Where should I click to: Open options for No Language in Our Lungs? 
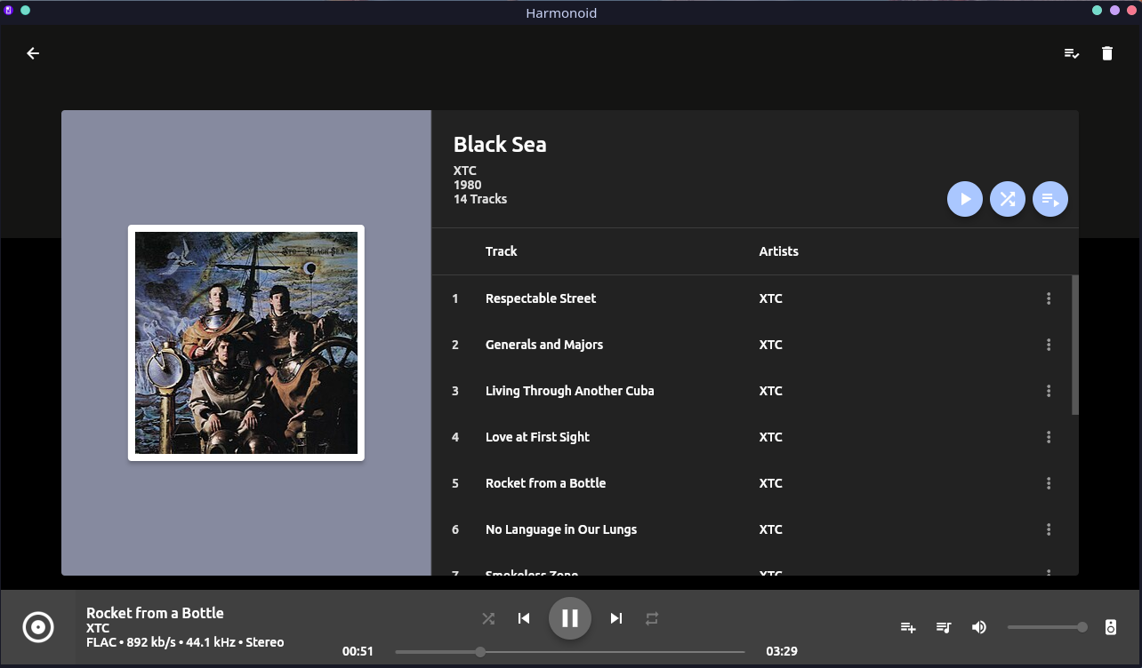tap(1049, 529)
